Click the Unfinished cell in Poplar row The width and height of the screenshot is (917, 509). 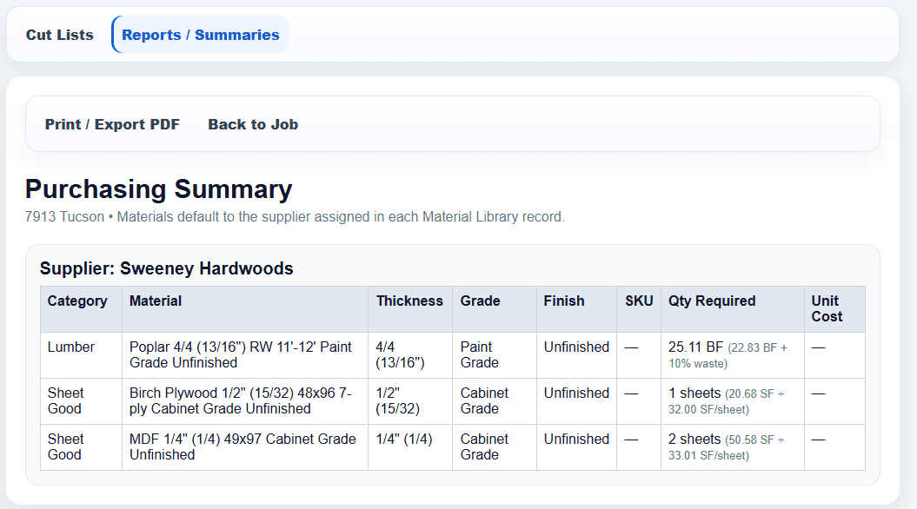click(x=576, y=355)
